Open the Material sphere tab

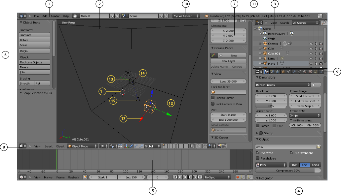[305, 72]
